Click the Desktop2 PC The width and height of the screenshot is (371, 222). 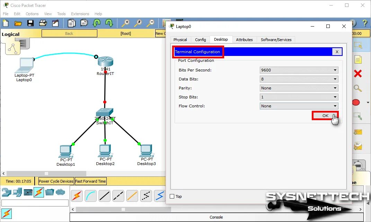pos(105,151)
